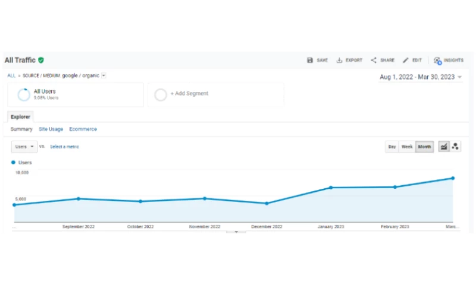Click the EDIT label
This screenshot has width=476, height=285.
click(x=417, y=61)
